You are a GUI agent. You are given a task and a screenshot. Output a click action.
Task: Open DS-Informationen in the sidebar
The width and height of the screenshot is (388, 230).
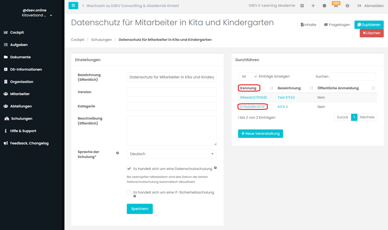pyautogui.click(x=26, y=69)
